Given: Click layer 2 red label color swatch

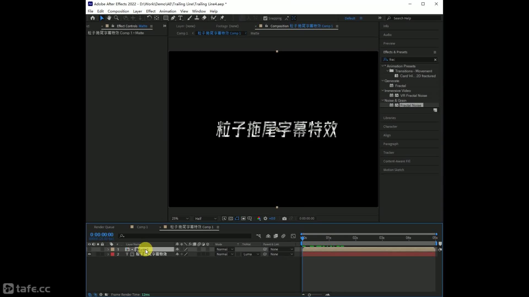Looking at the screenshot, I should (x=113, y=254).
